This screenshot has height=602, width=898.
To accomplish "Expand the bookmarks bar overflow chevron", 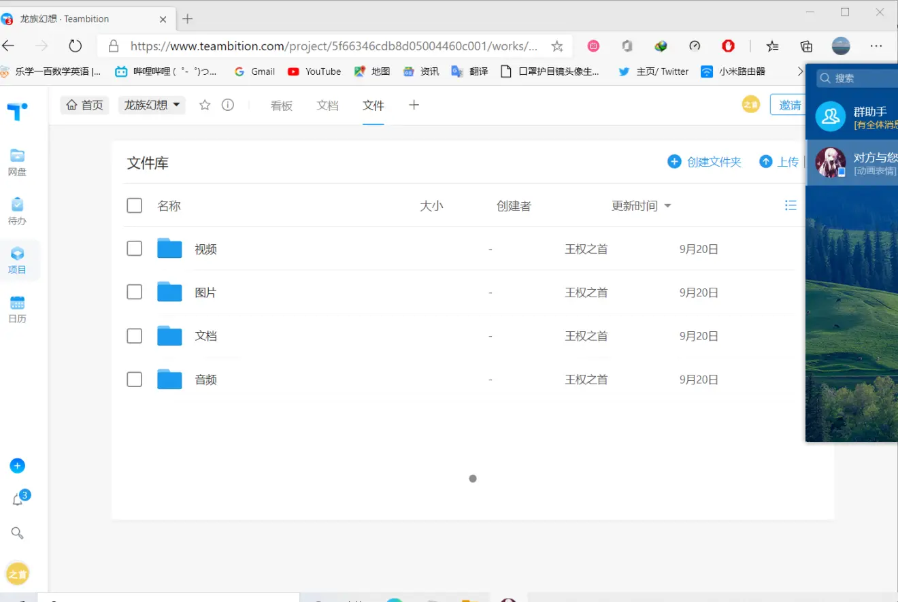I will [800, 71].
